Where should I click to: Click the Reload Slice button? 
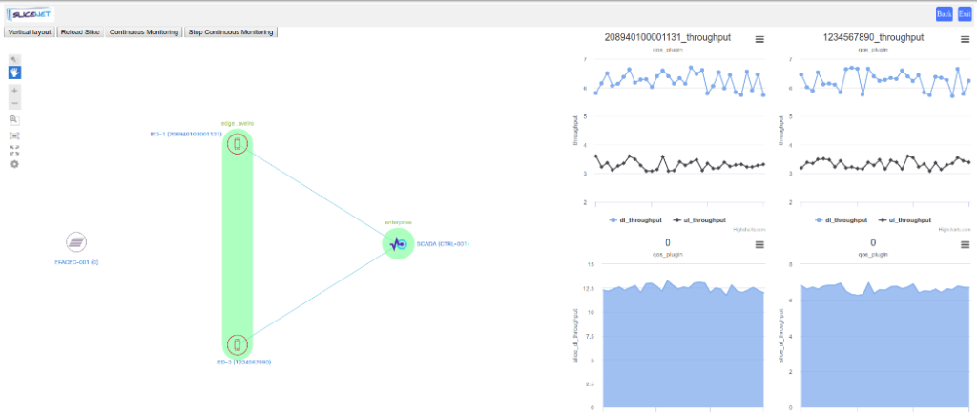[x=80, y=31]
